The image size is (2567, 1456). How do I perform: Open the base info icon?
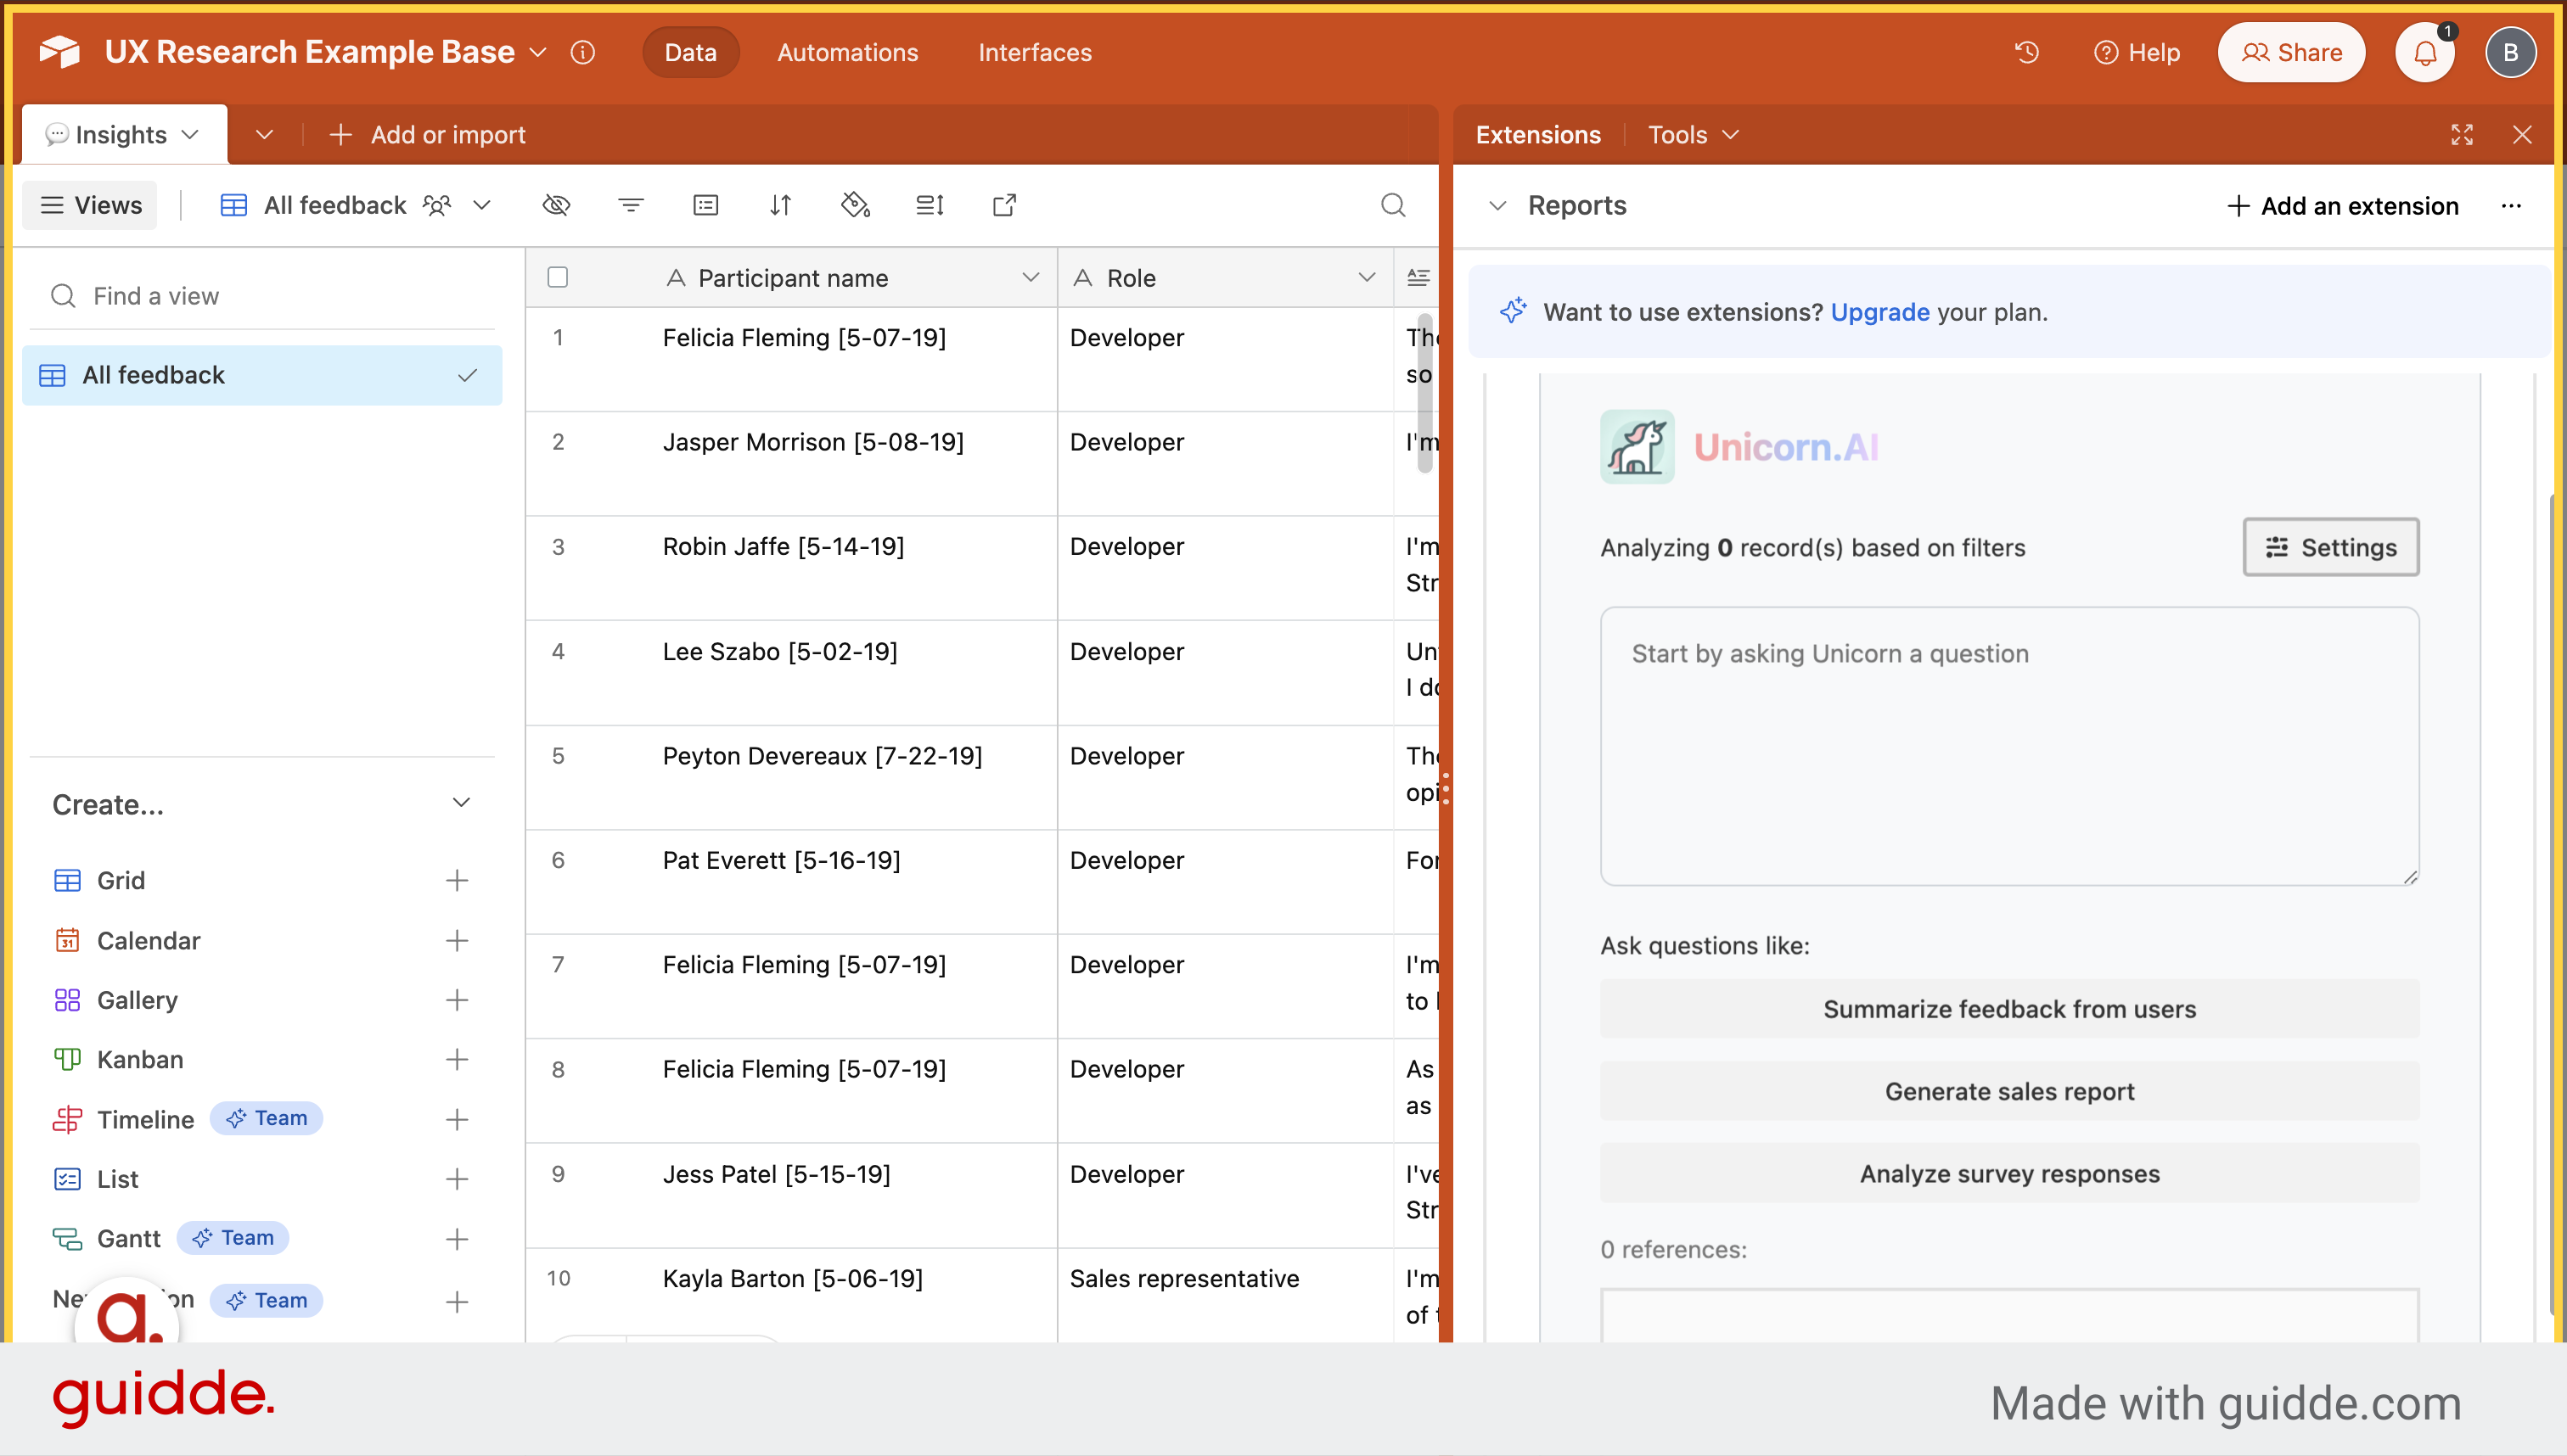coord(583,52)
